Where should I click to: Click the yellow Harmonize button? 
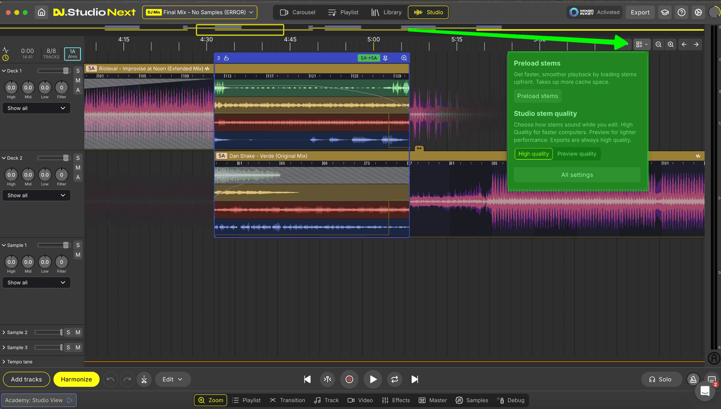click(x=76, y=379)
